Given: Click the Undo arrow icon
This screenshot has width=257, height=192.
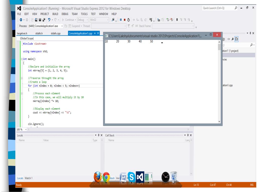Looking at the screenshot, I should (49, 20).
